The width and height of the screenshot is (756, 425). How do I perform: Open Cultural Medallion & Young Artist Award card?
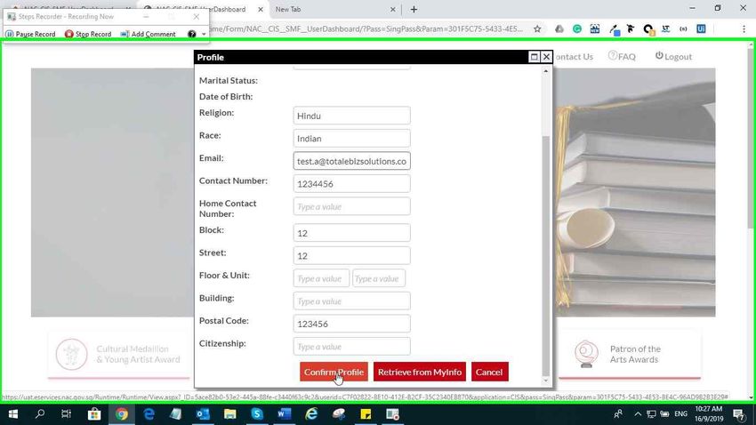pos(118,355)
